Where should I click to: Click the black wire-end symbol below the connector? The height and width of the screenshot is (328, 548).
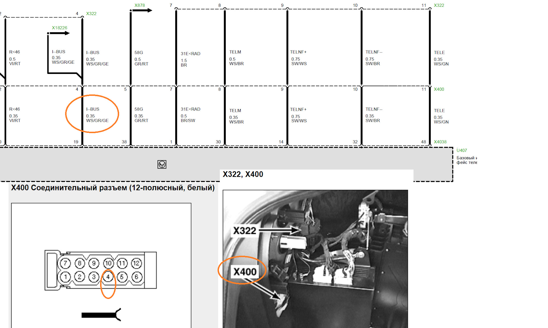point(101,315)
